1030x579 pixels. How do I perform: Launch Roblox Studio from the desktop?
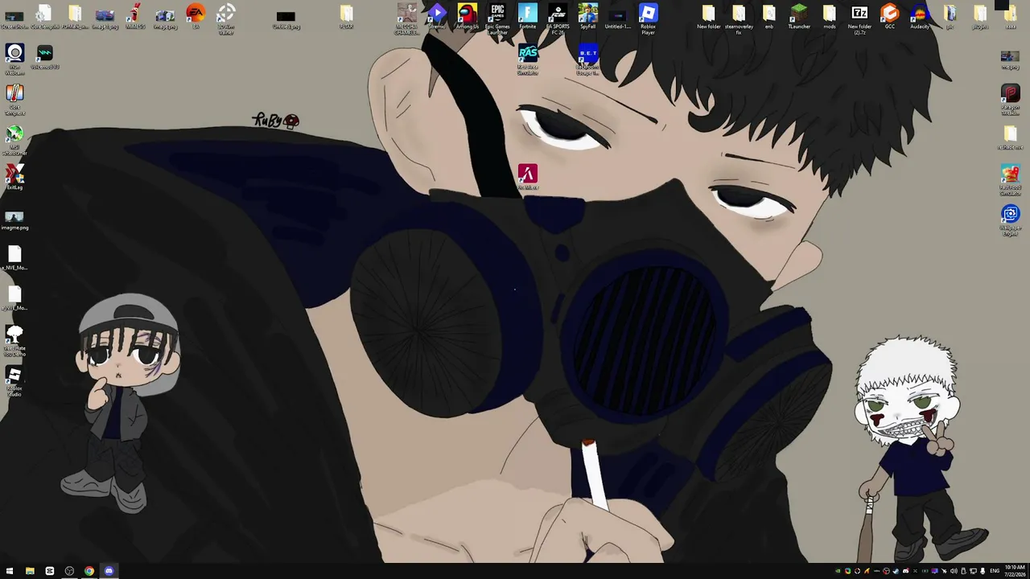pos(14,381)
